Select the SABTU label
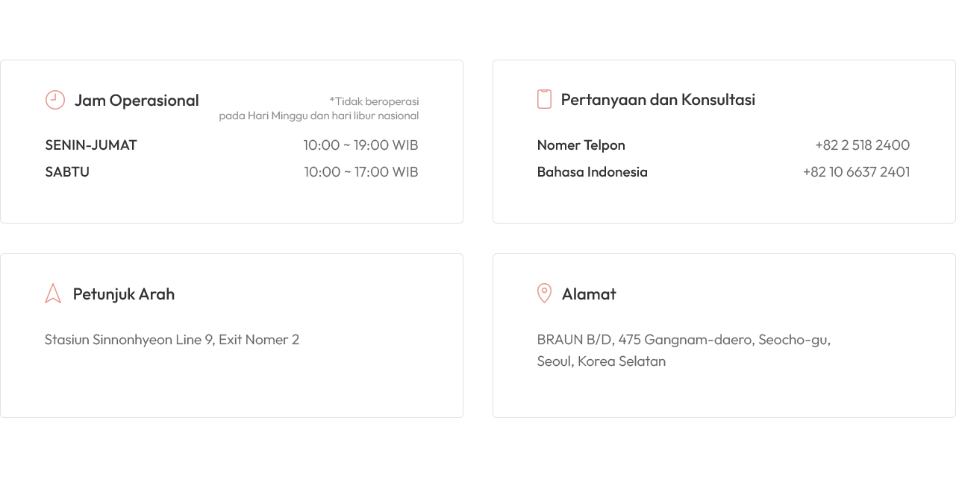The height and width of the screenshot is (491, 956). pos(67,172)
